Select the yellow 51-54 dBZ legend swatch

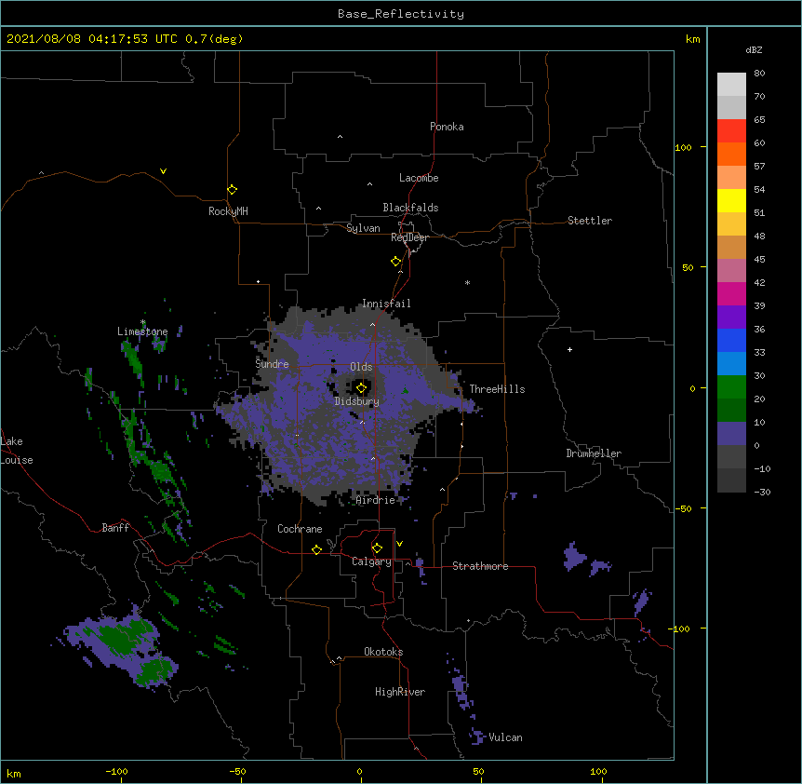click(731, 200)
